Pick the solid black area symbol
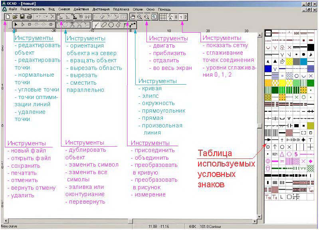 (x=311, y=47)
